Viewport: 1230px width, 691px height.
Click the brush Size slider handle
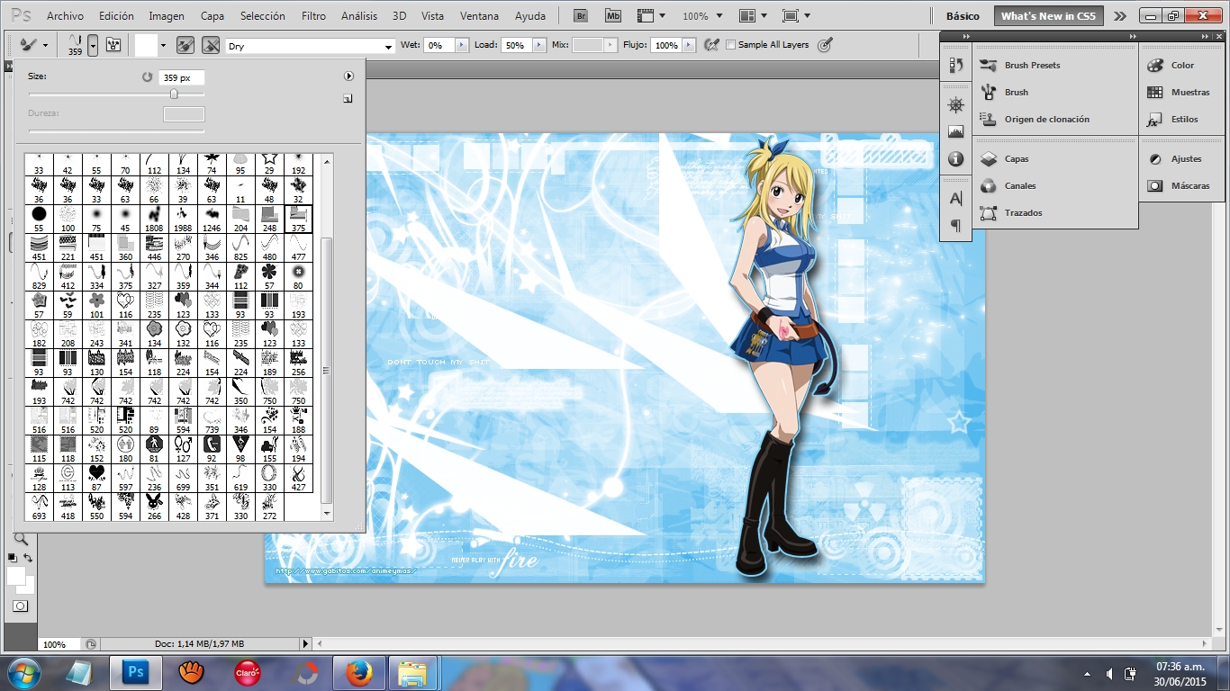[174, 94]
